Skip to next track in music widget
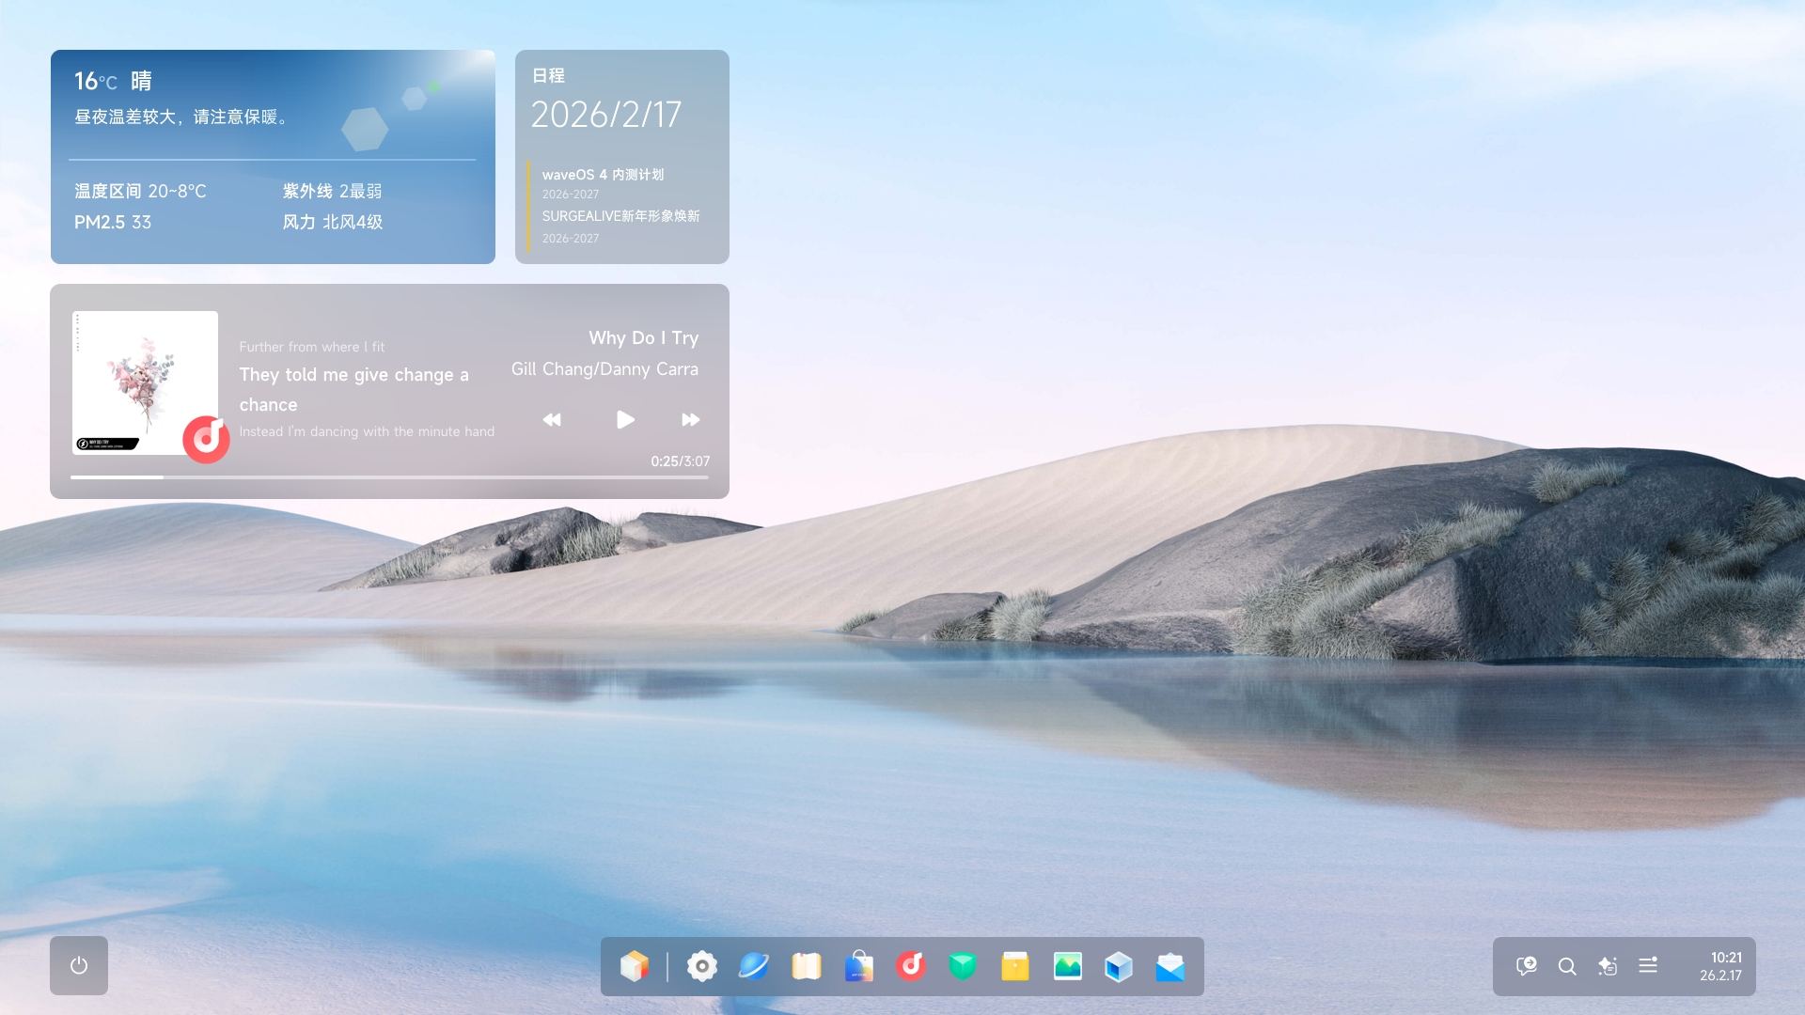 tap(690, 420)
